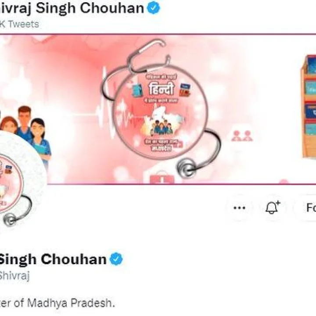
Task: Select the @Shivraj handle text
Action: click(14, 275)
